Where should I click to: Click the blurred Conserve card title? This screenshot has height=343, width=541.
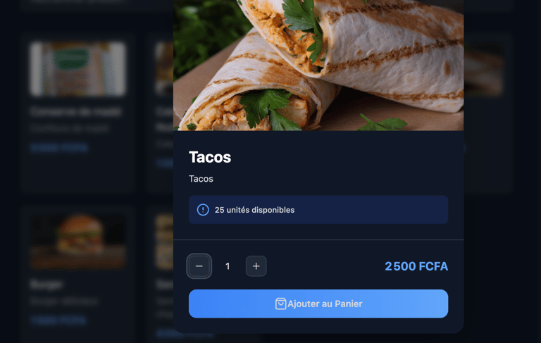75,111
